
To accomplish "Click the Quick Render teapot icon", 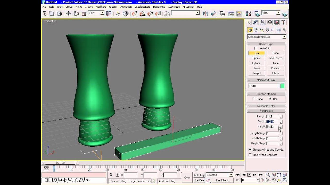I will click(x=285, y=14).
